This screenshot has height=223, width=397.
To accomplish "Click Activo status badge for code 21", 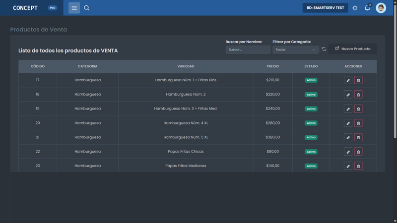I will pyautogui.click(x=311, y=137).
